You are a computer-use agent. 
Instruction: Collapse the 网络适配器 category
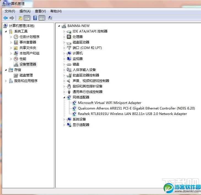64,98
